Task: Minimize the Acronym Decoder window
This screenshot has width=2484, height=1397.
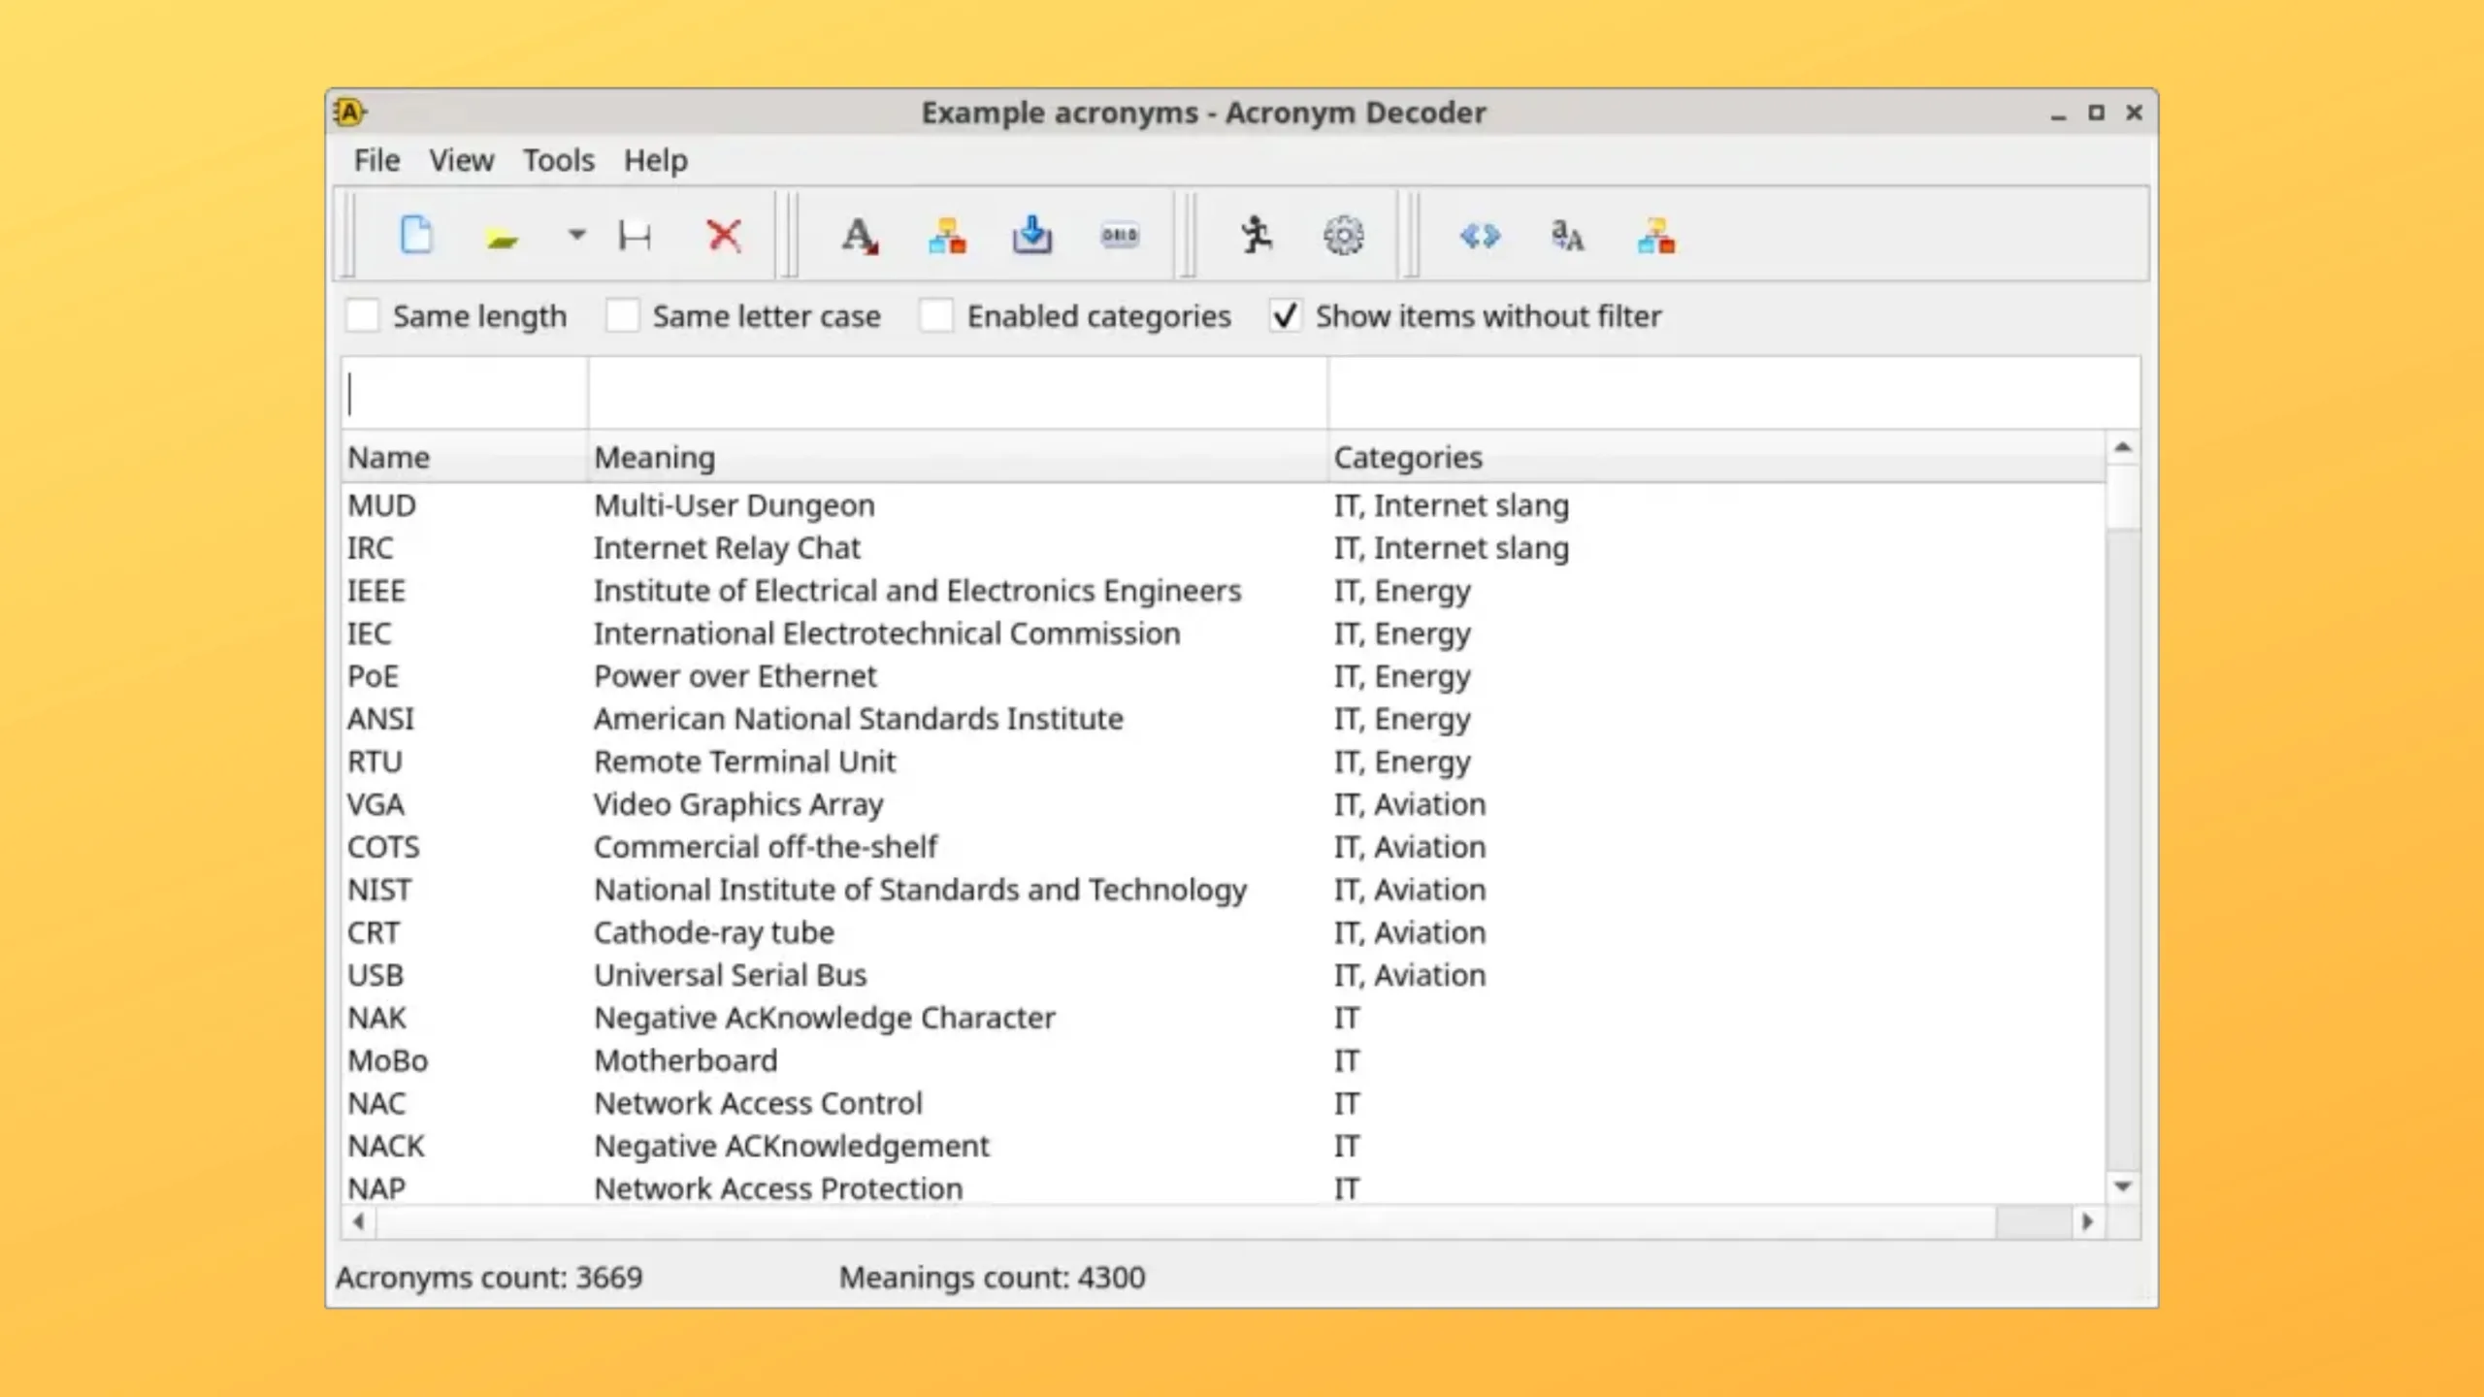Action: point(2058,114)
